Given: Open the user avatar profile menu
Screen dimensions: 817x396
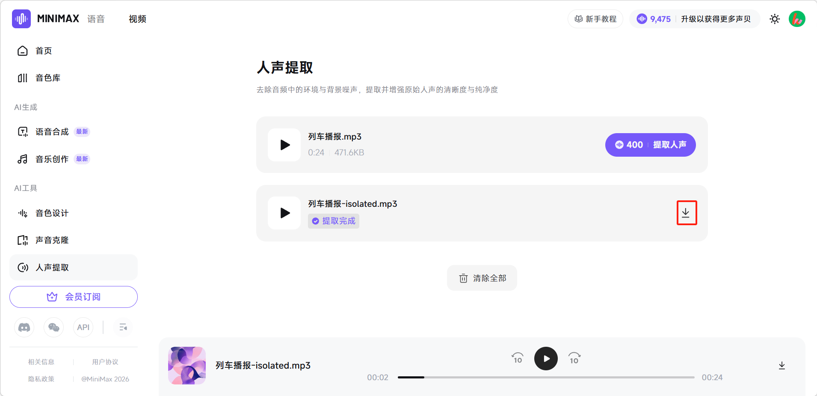Looking at the screenshot, I should point(796,19).
